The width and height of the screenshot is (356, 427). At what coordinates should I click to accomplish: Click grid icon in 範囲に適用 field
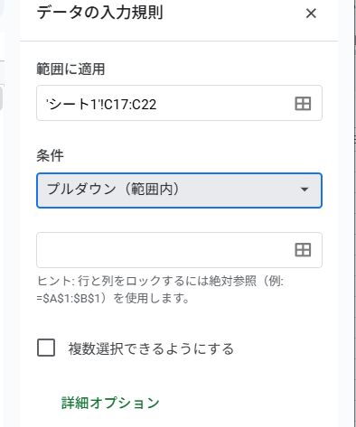coord(303,104)
